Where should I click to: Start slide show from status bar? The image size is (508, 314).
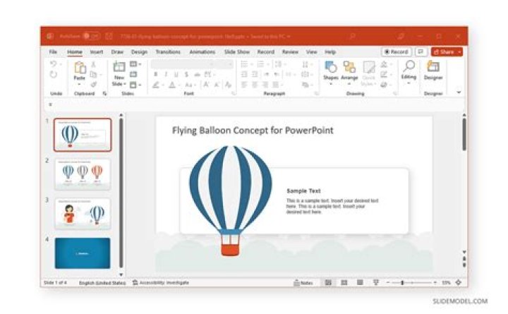(x=376, y=283)
